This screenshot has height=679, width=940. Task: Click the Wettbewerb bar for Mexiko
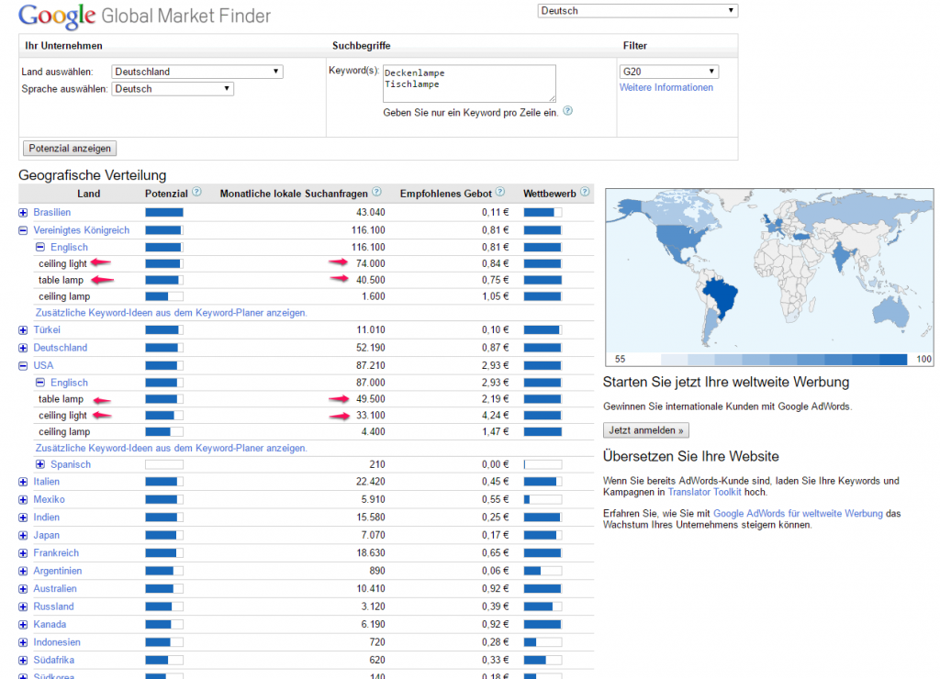click(543, 500)
